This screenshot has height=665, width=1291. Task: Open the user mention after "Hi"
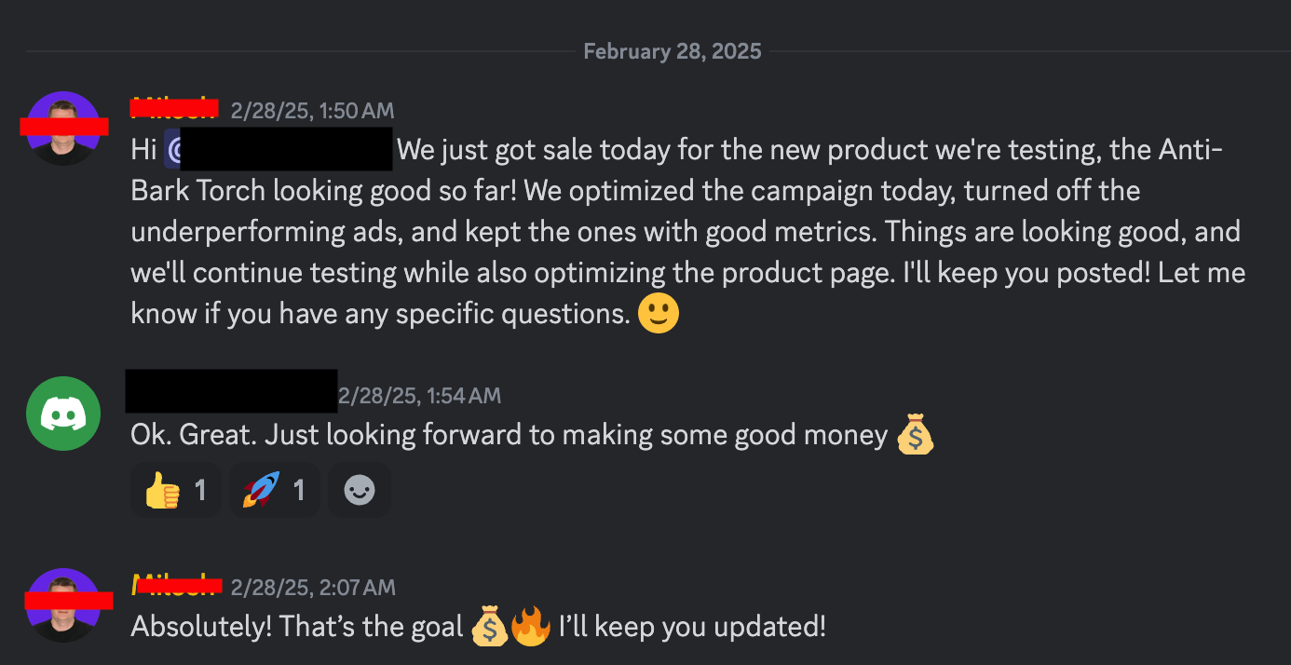(279, 150)
